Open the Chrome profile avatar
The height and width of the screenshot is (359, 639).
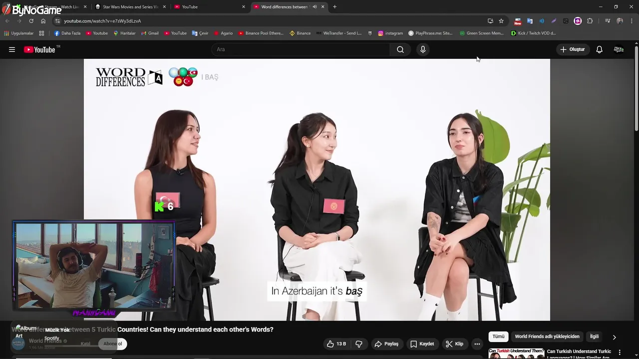click(620, 21)
